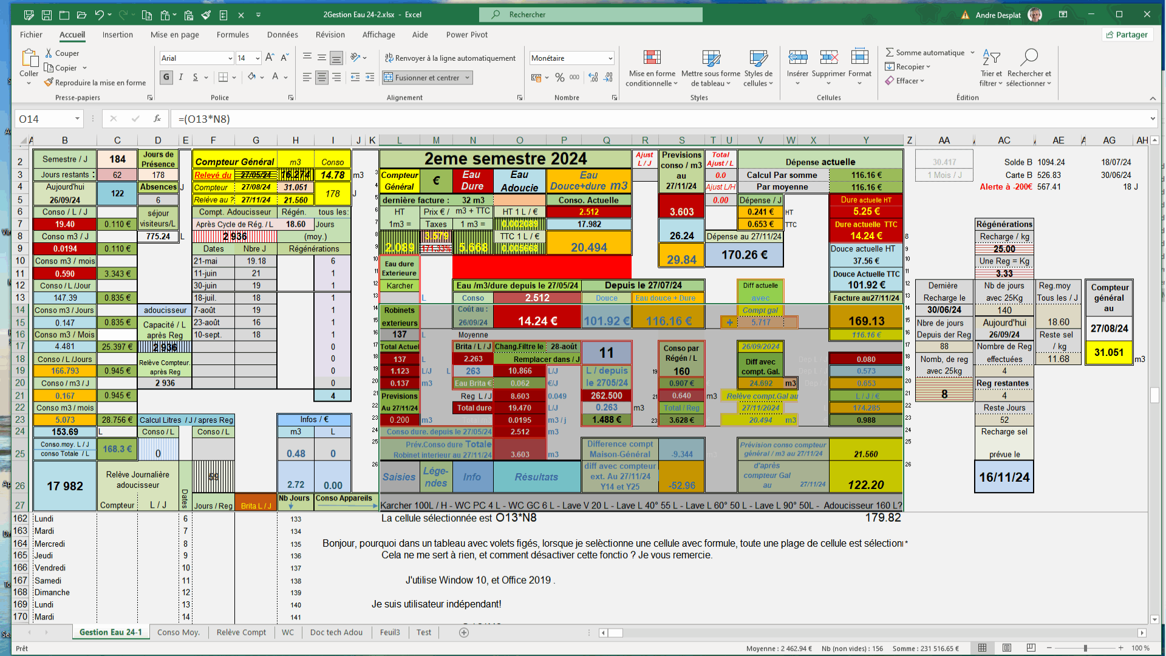Click the Rechercher search box

(x=591, y=15)
